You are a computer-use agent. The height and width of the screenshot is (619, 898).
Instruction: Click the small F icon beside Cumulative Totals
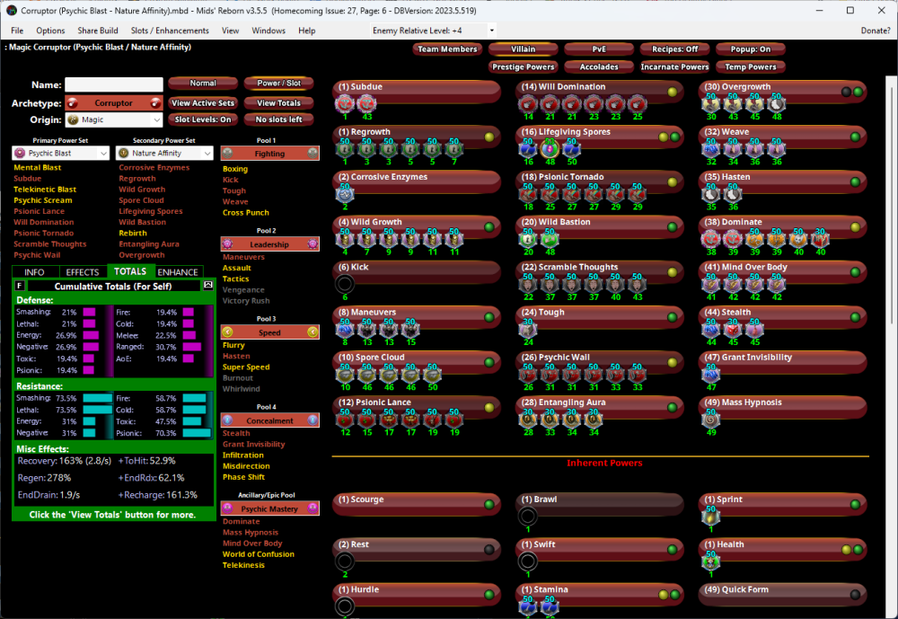[x=20, y=286]
